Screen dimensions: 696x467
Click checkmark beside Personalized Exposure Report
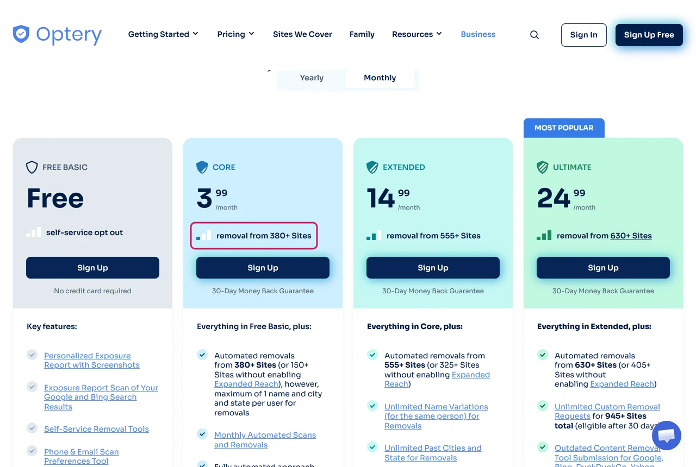pos(32,355)
